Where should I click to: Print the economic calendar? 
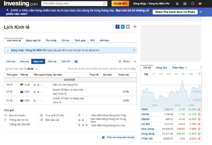pyautogui.click(x=135, y=27)
